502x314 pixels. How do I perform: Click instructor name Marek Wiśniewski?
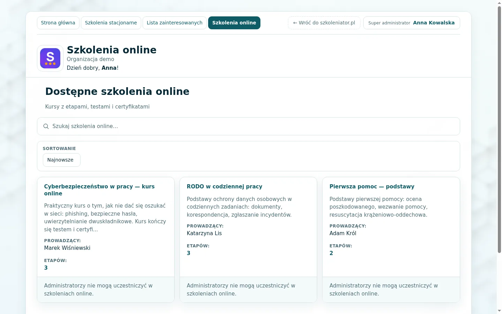pyautogui.click(x=67, y=248)
